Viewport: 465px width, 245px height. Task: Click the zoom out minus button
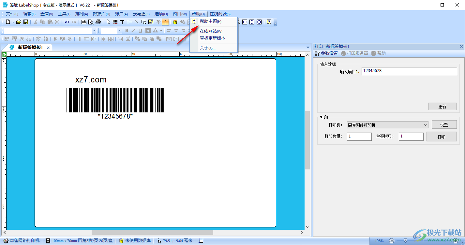pyautogui.click(x=392, y=241)
